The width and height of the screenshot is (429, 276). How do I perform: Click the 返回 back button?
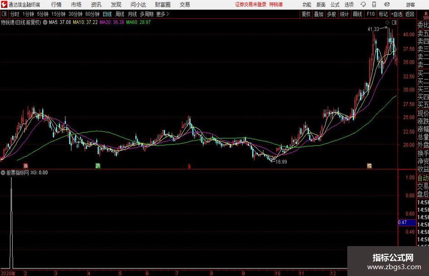[409, 14]
